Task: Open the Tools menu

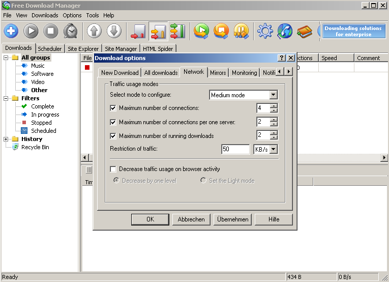Action: pyautogui.click(x=93, y=15)
